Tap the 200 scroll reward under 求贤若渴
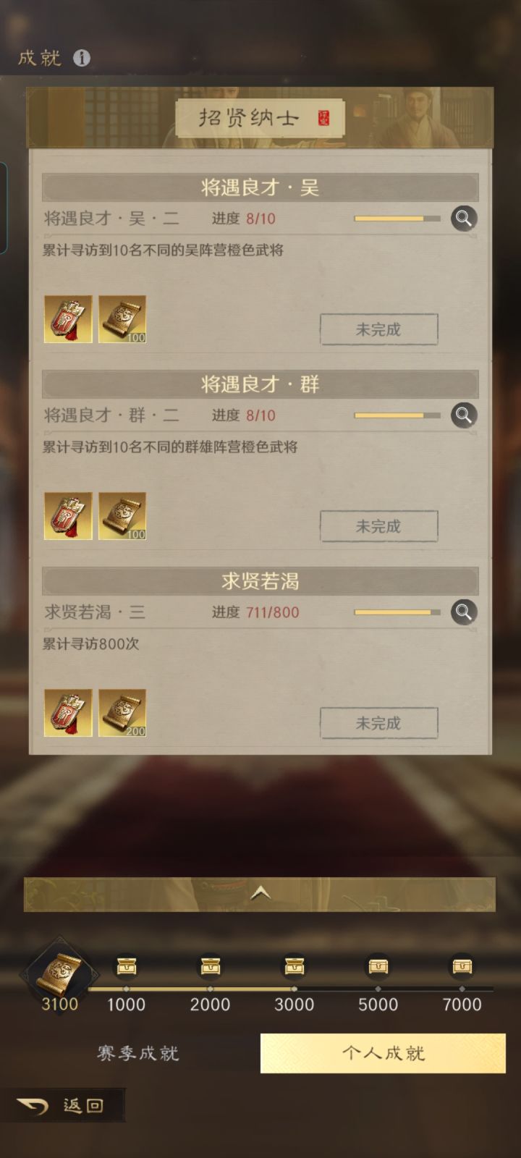Image resolution: width=521 pixels, height=1158 pixels. click(122, 713)
